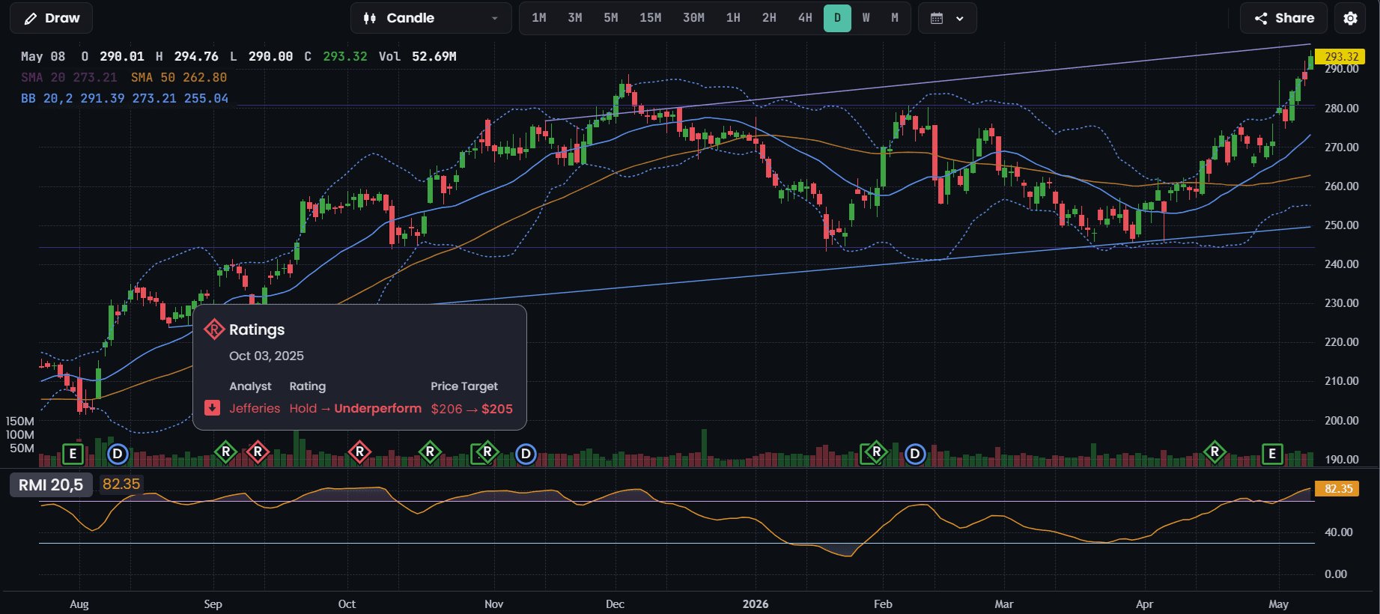Open the calendar date range dropdown
The image size is (1380, 614).
947,18
